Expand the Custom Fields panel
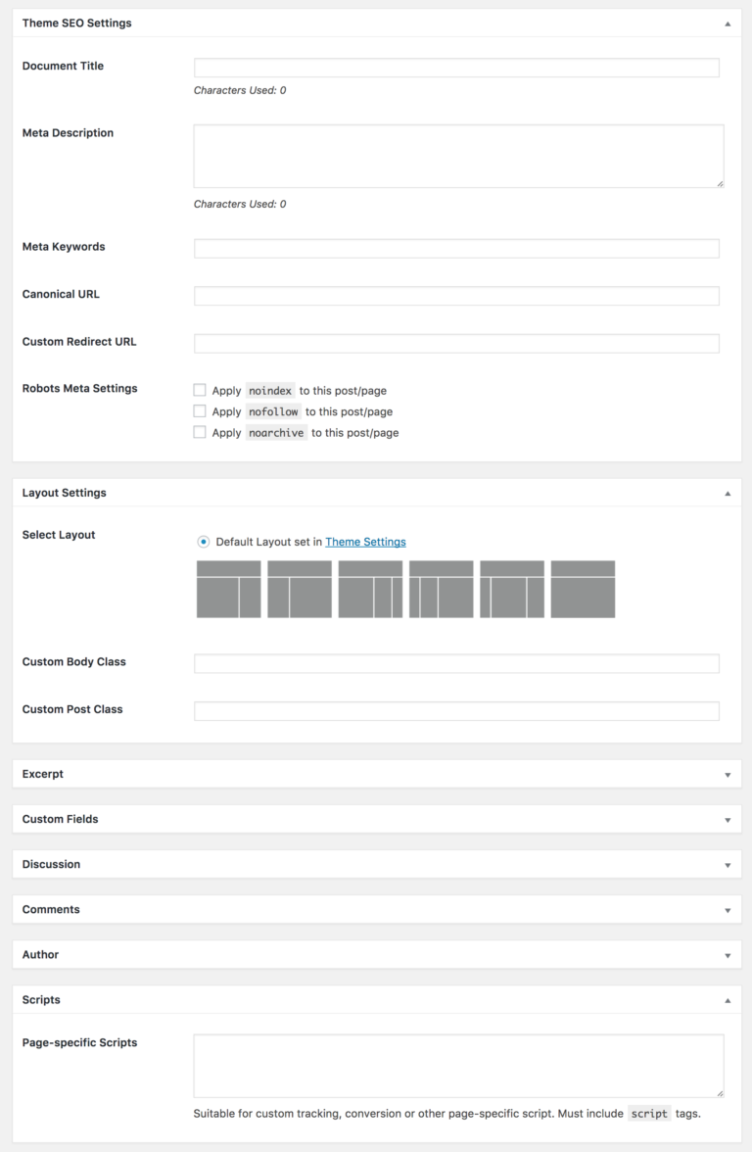 coord(728,820)
